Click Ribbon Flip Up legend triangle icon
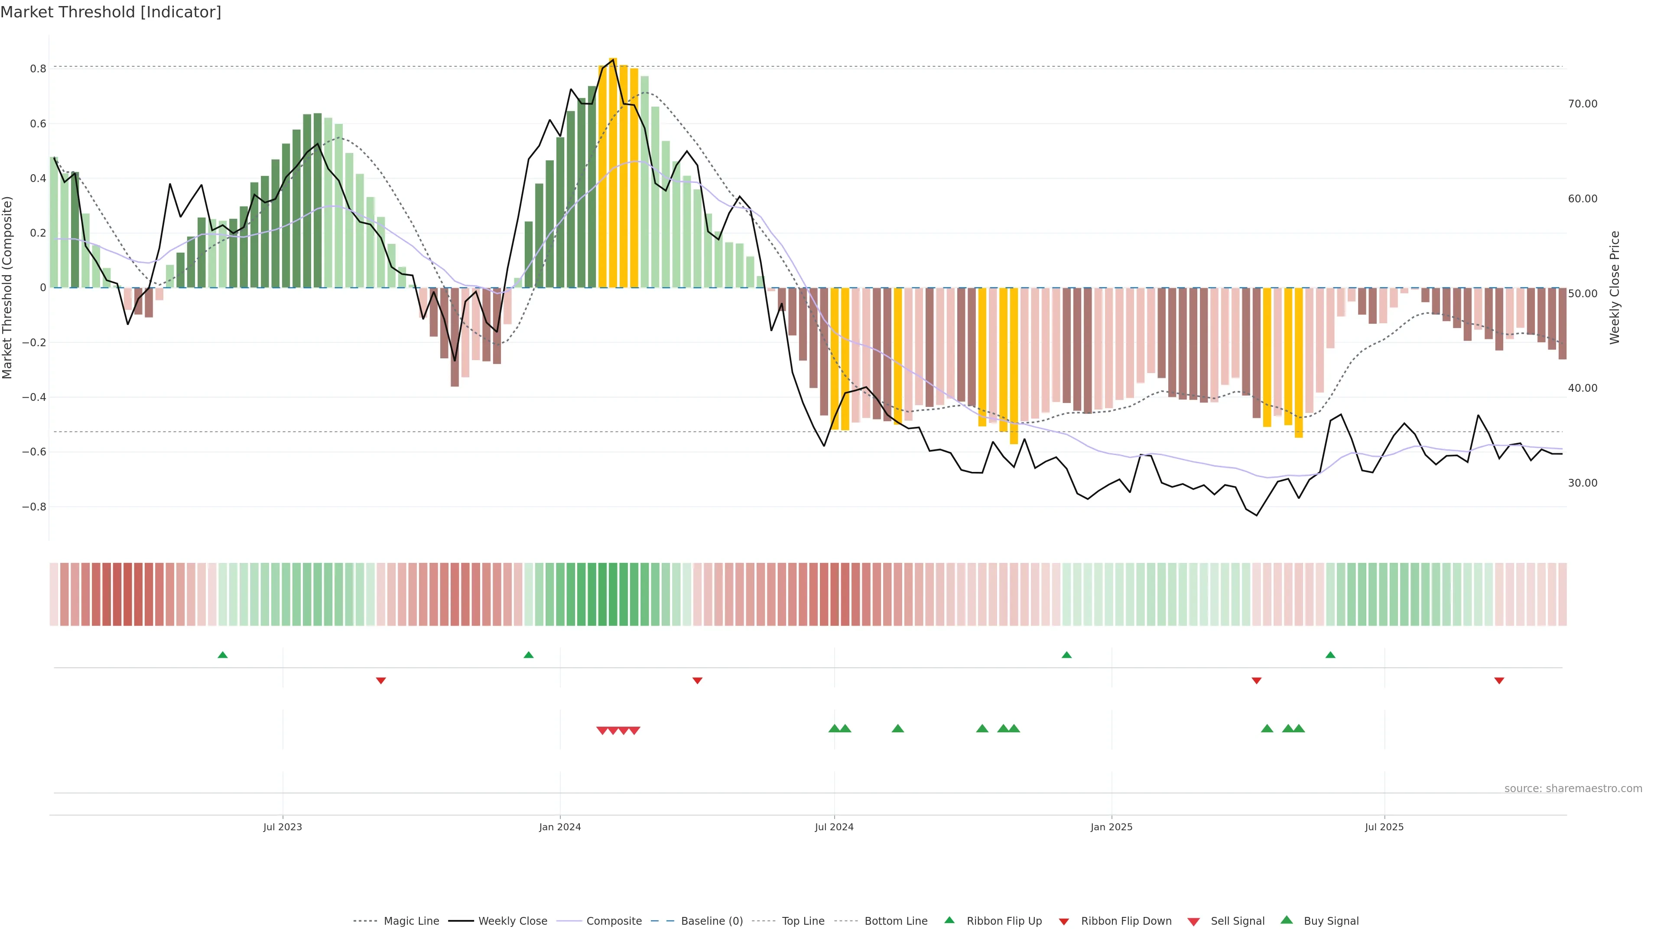 pos(949,920)
